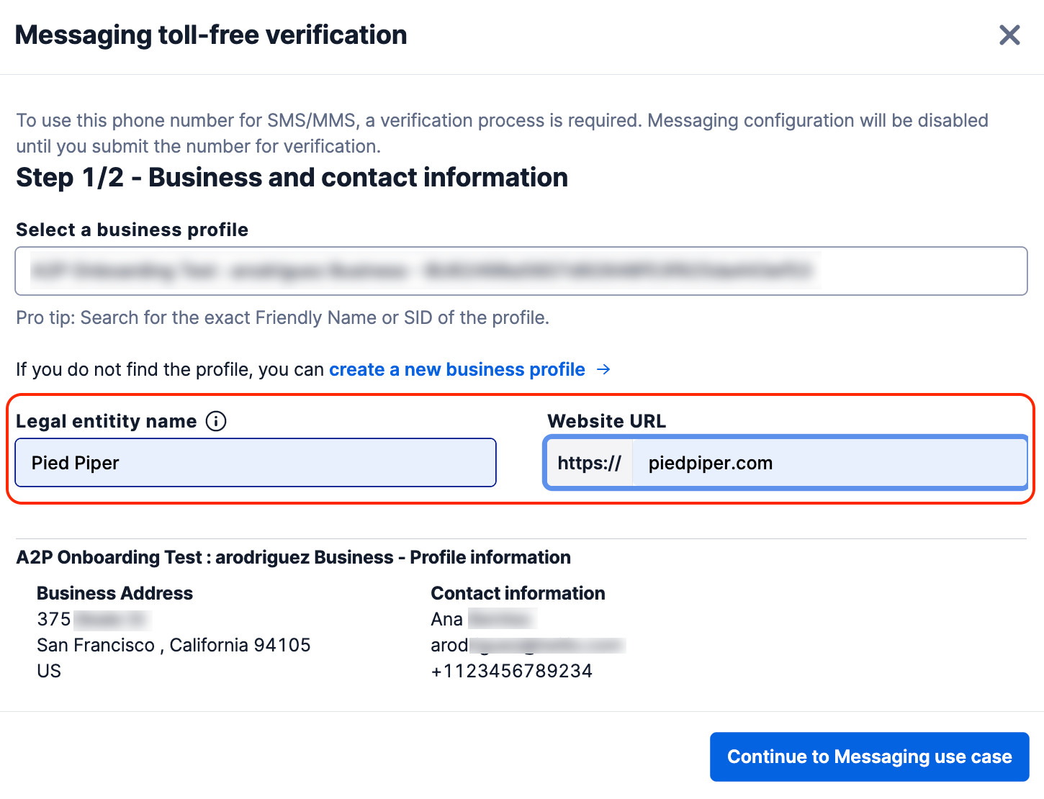Click the contact phone number +1123456789234
The width and height of the screenshot is (1044, 799).
[511, 670]
